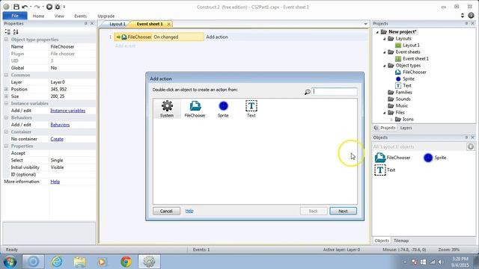Open the tab list dropdown arrow

pos(366,24)
